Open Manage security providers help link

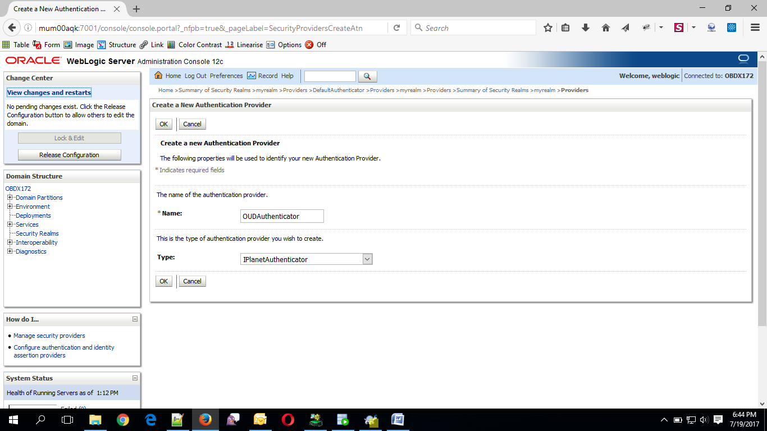click(x=49, y=336)
